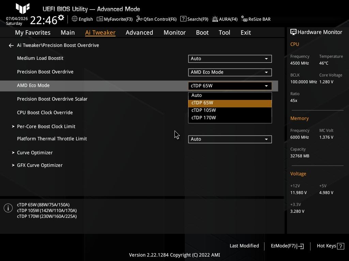Viewport: 349px width, 261px height.
Task: Click Last Modified button
Action: [x=244, y=246]
